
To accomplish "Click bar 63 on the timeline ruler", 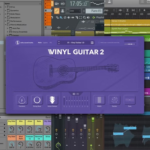I will [x=127, y=14].
